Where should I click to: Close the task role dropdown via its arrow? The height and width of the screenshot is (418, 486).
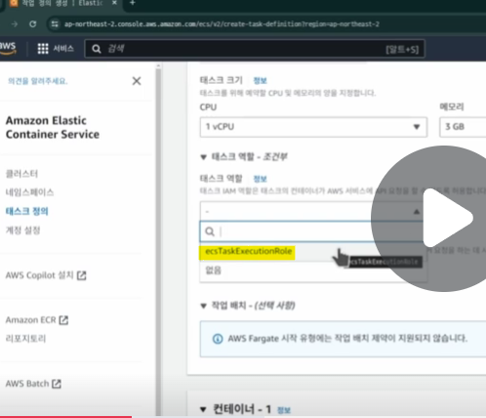(417, 212)
